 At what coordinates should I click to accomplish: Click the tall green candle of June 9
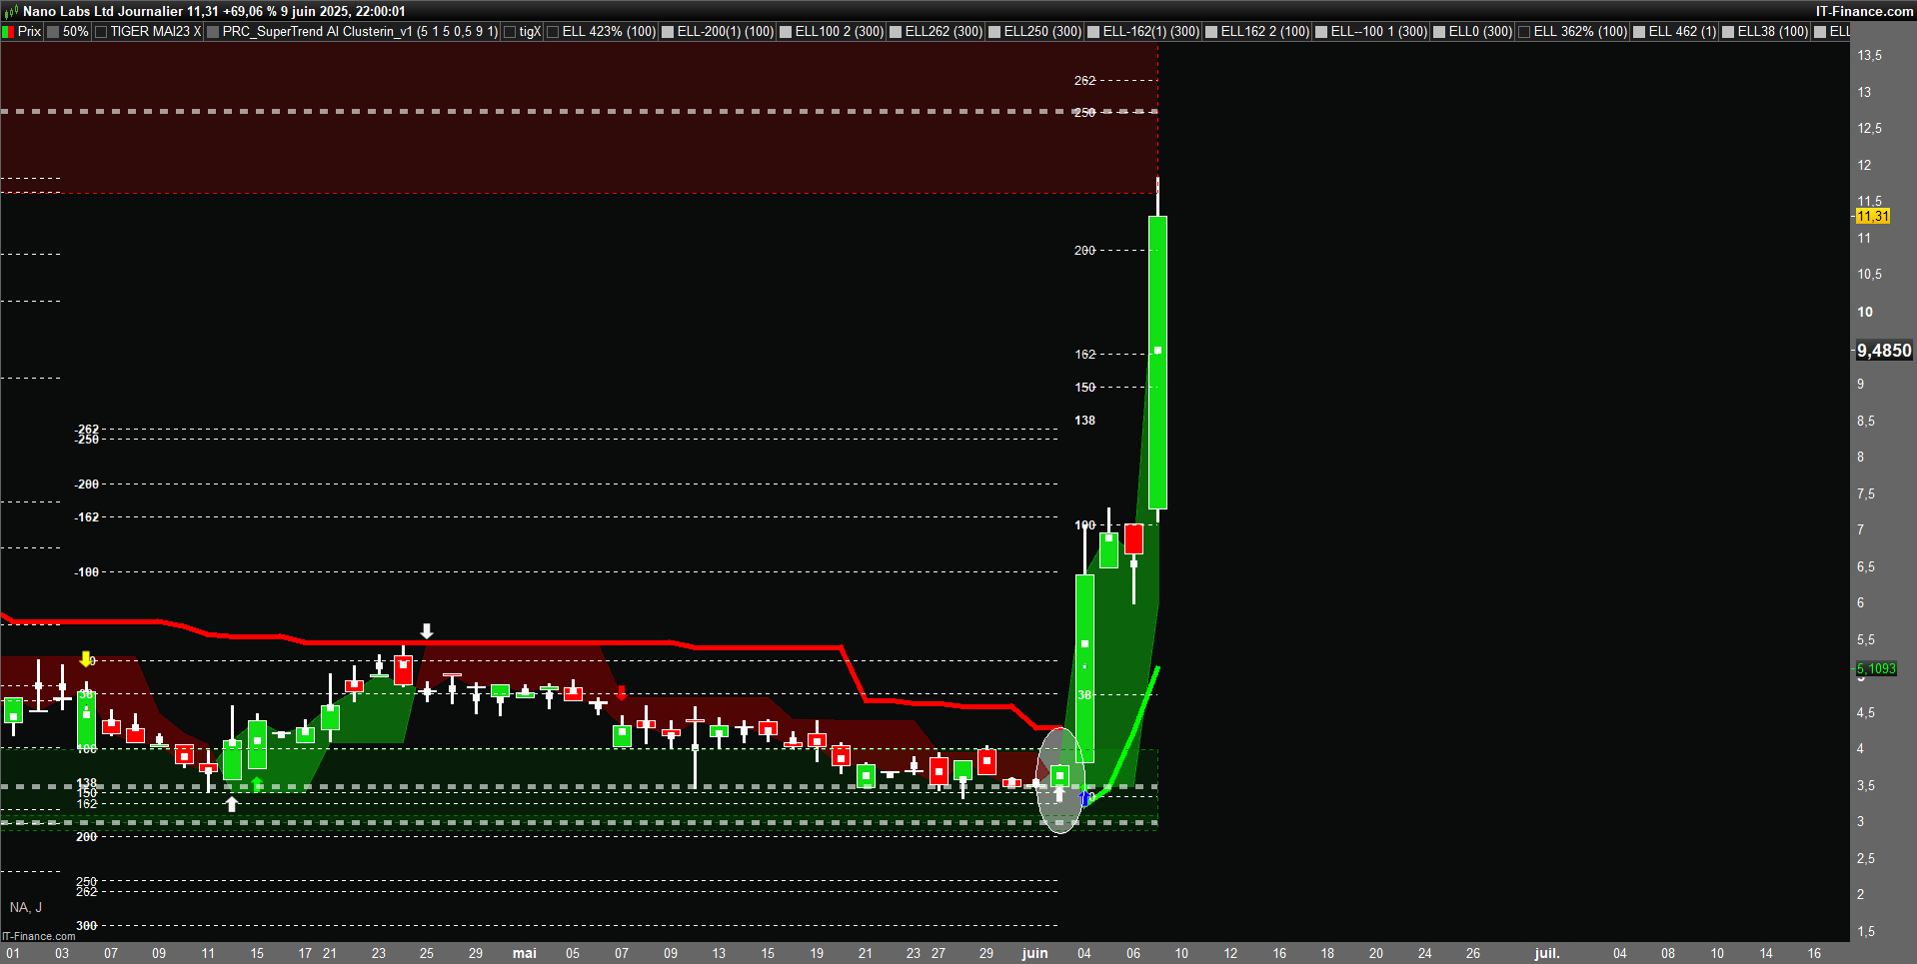point(1157,363)
